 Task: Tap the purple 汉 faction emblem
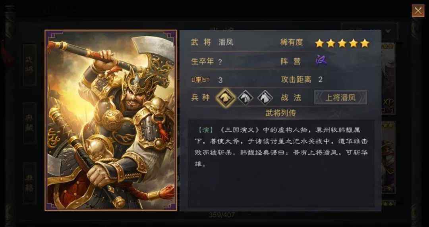click(321, 60)
